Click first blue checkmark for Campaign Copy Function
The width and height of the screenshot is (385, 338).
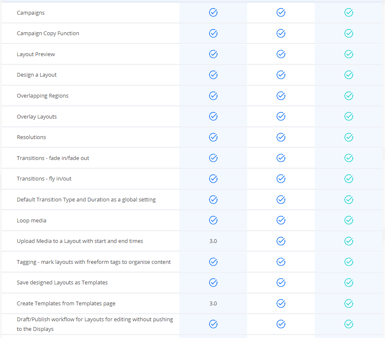coord(213,33)
